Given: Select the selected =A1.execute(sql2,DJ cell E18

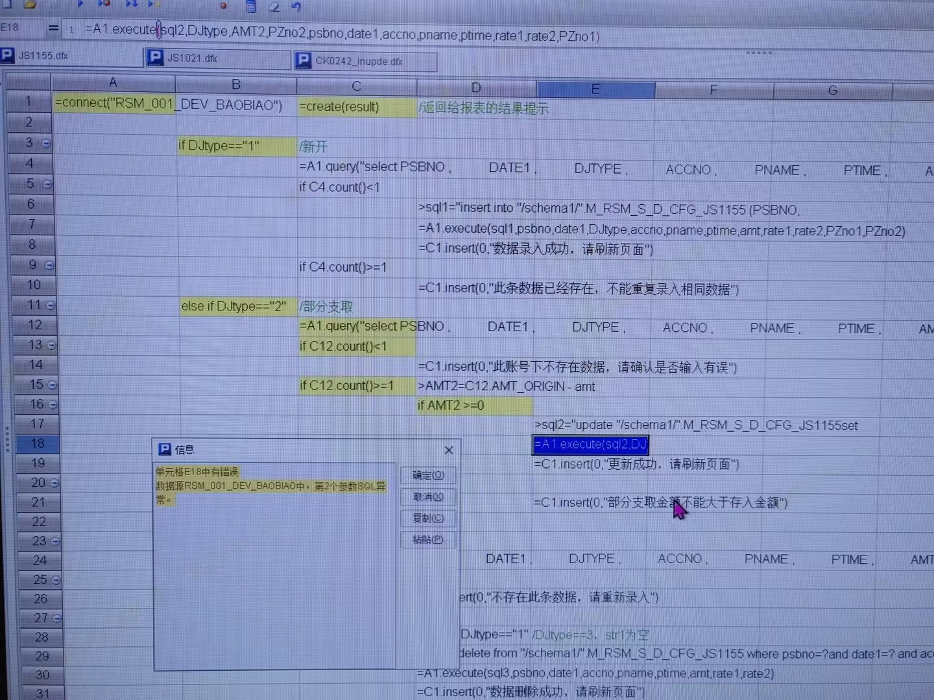Looking at the screenshot, I should tap(590, 445).
